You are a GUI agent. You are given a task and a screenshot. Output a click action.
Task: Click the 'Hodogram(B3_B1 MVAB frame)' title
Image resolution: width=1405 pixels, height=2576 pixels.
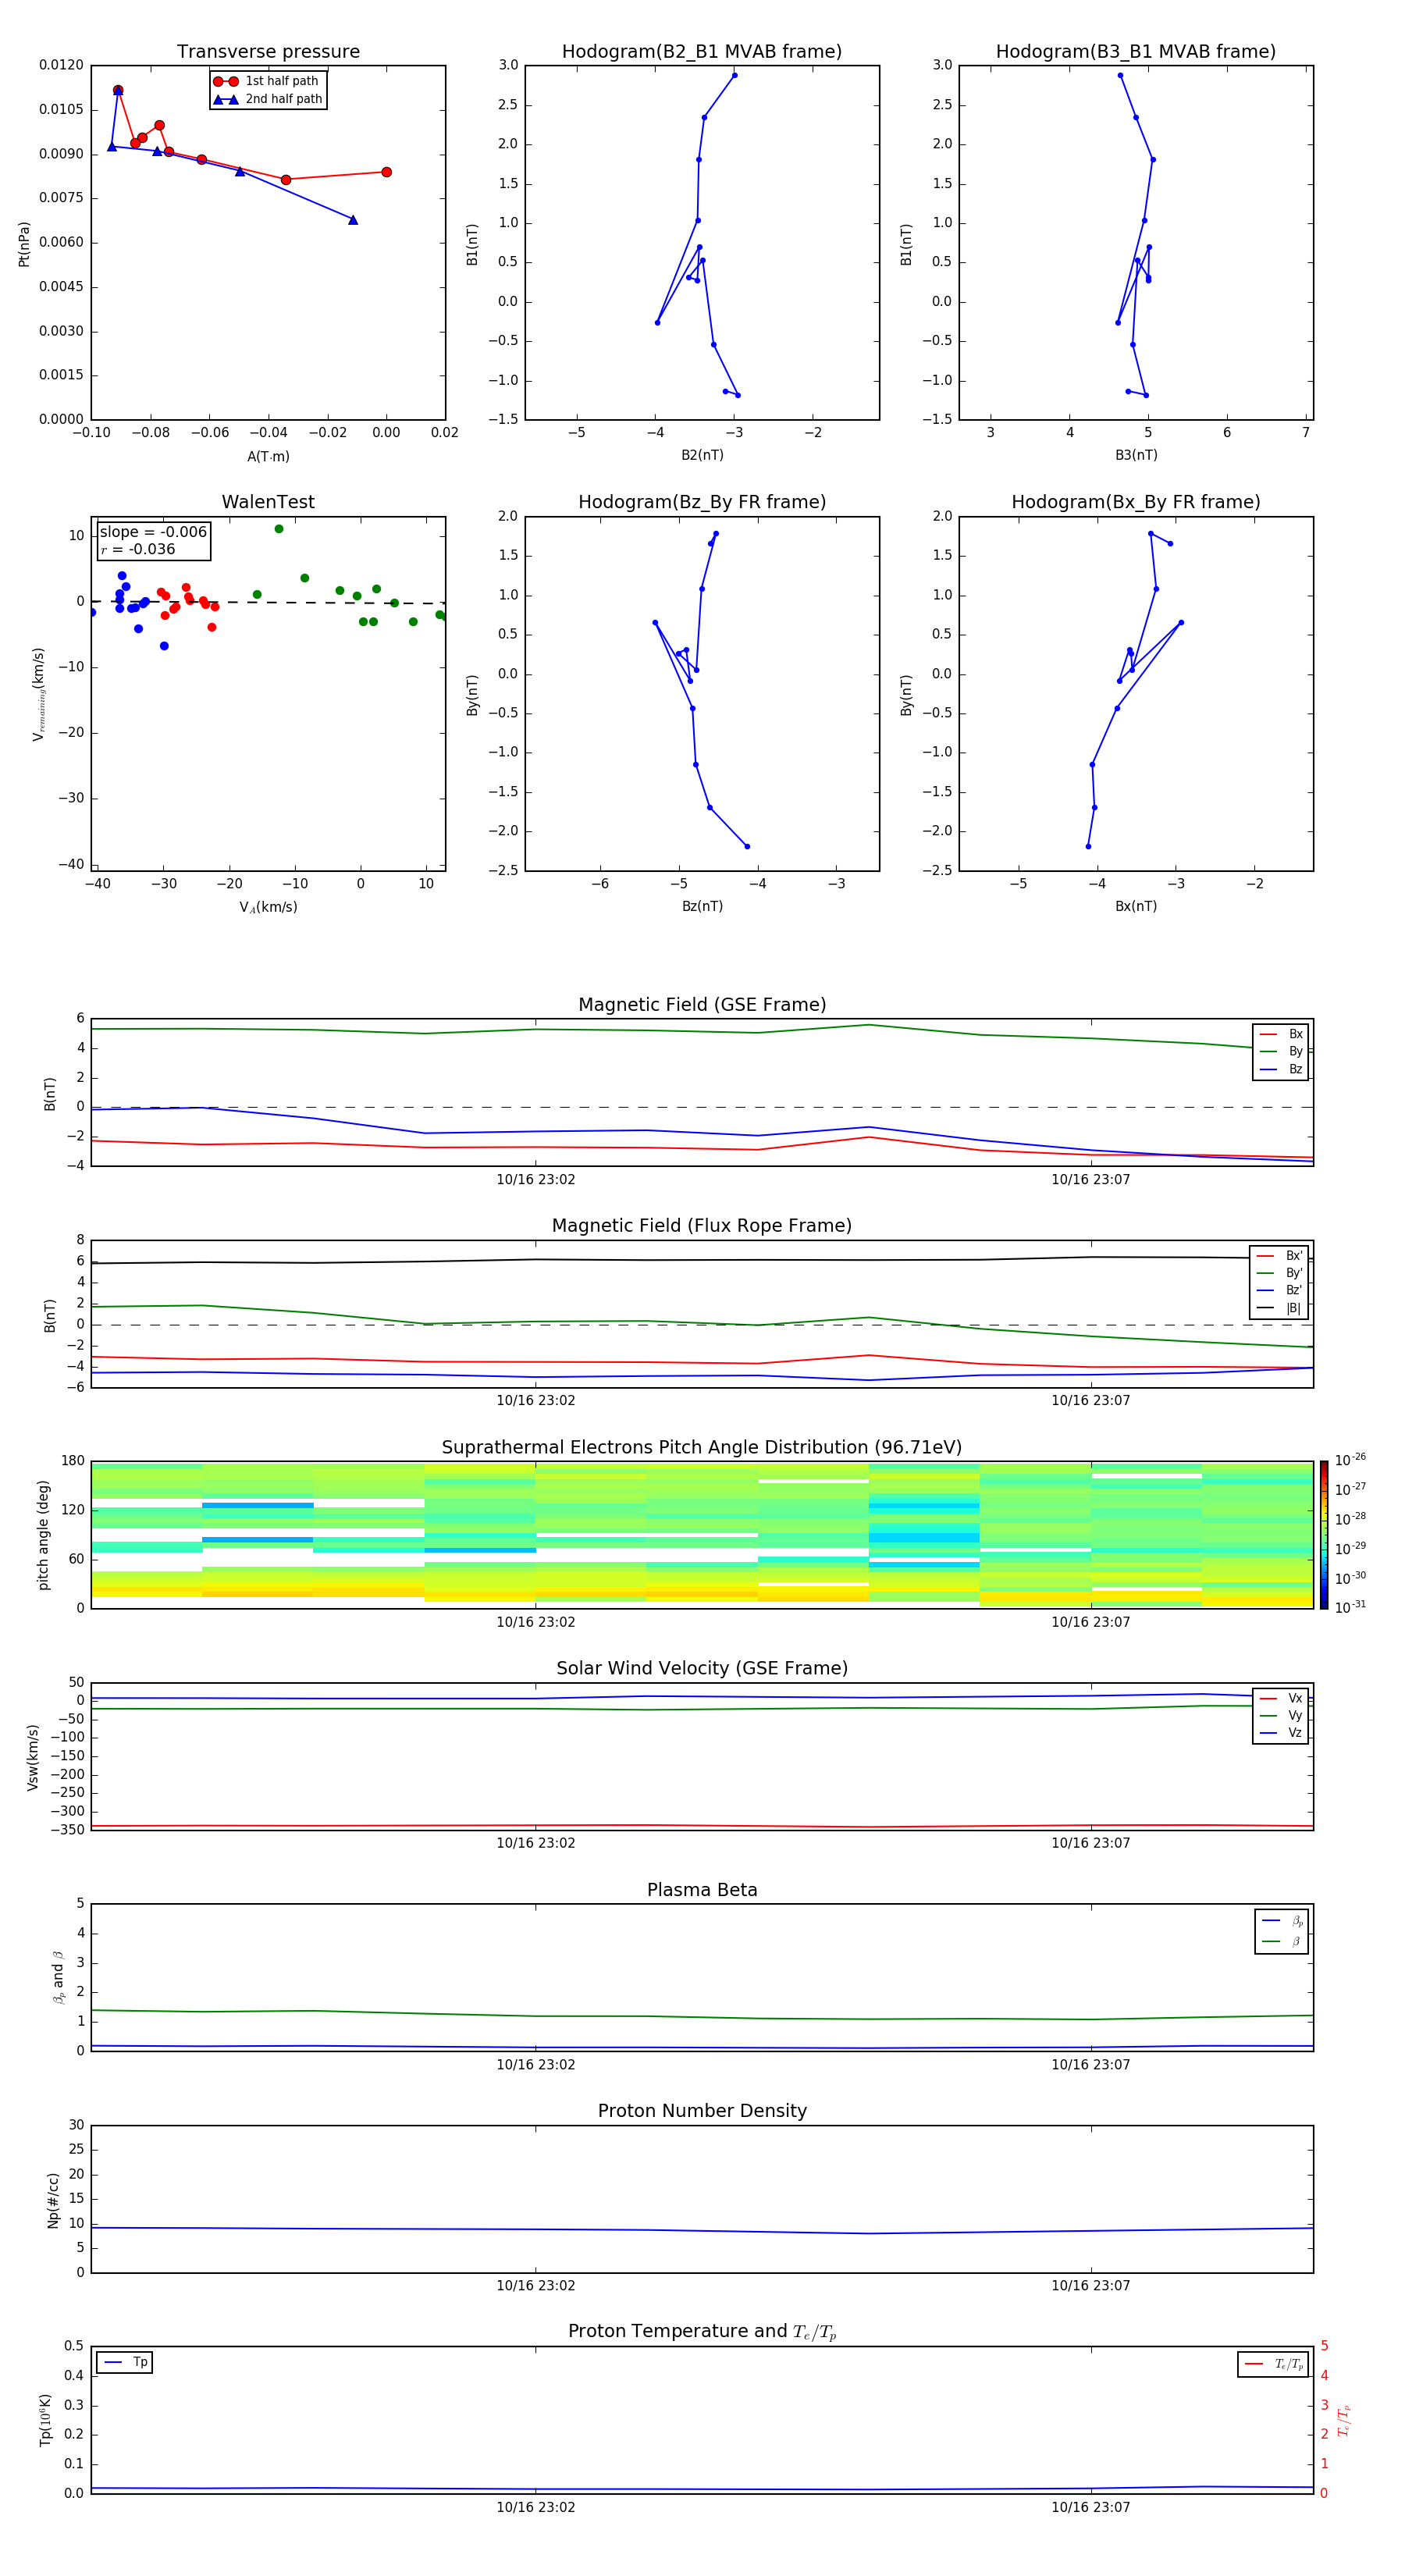click(1136, 52)
